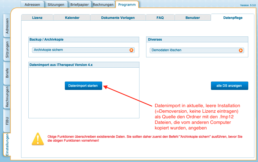258x162 pixels.
Task: Click the alle DS anzeigen button
Action: tap(230, 86)
